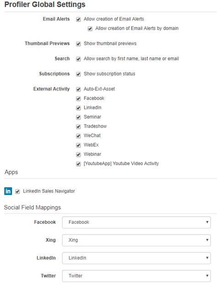Uncheck Show subscription status

point(78,74)
